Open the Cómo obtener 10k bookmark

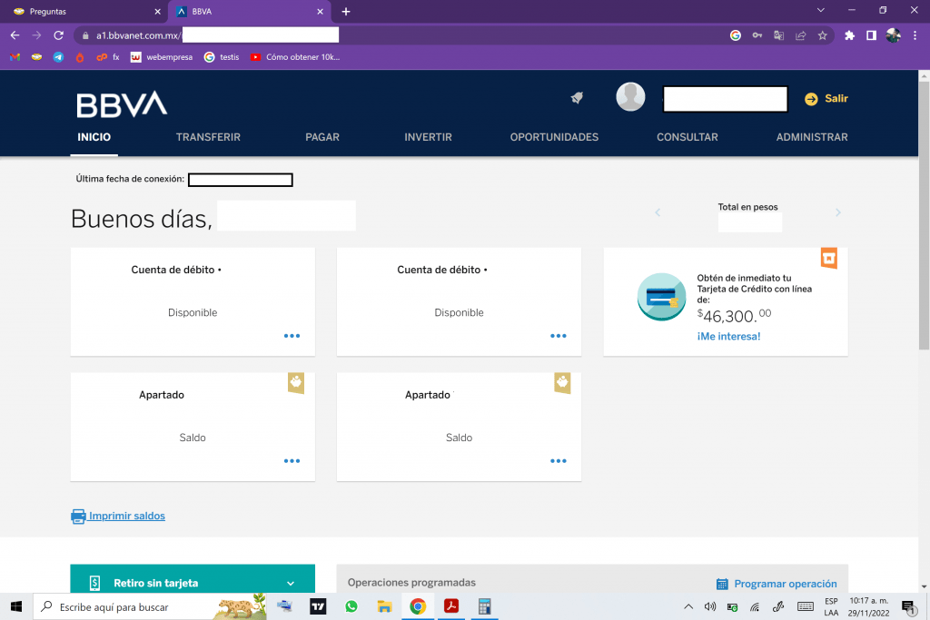pos(295,57)
